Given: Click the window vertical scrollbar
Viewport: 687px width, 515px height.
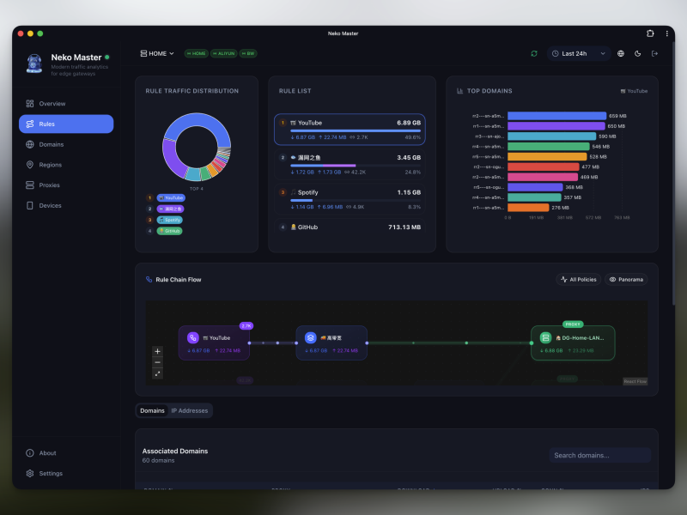Looking at the screenshot, I should [x=673, y=175].
